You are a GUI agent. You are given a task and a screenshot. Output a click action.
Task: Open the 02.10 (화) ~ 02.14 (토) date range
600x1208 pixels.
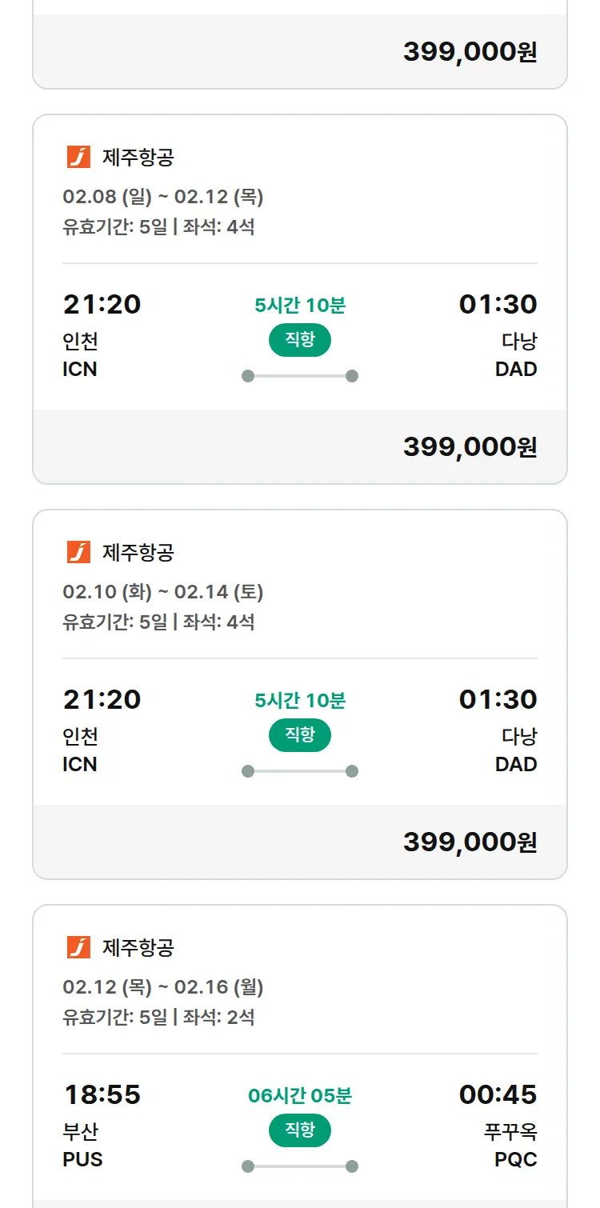(163, 592)
